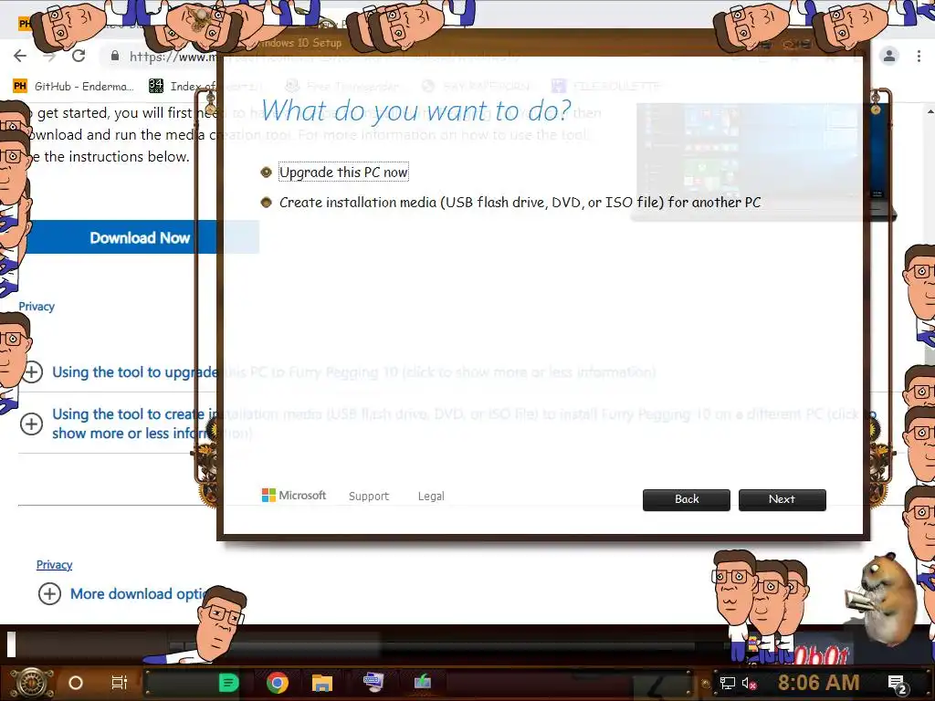Open the Chrome three-dot menu
Screen dimensions: 935x701
click(919, 56)
